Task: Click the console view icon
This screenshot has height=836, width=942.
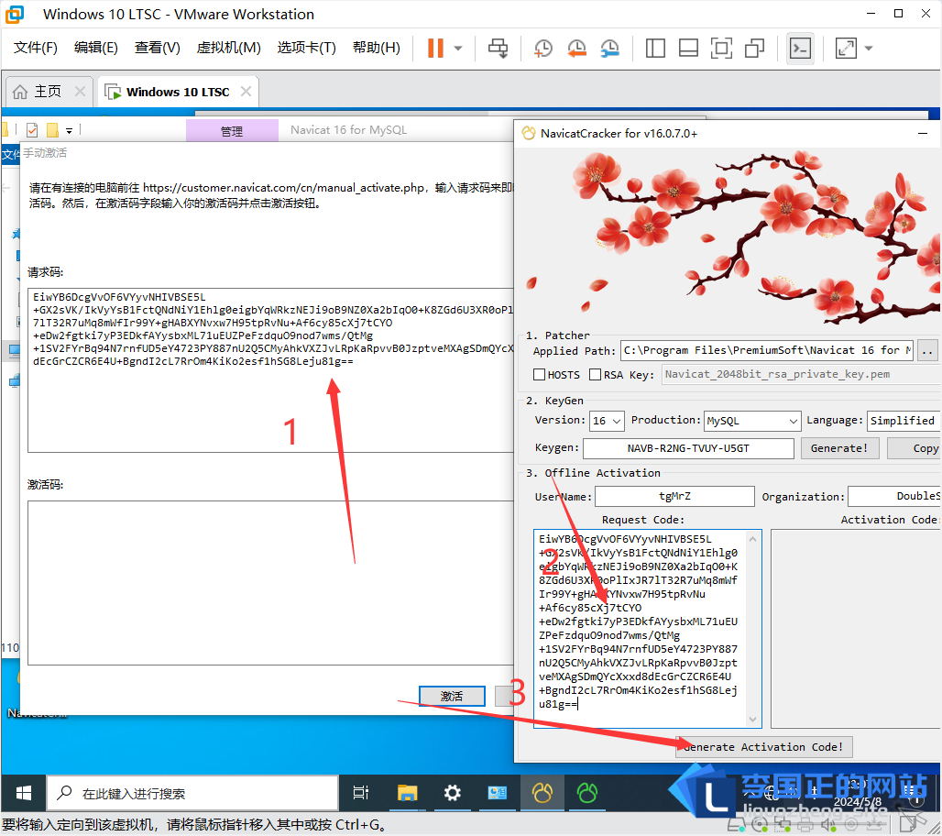Action: [801, 48]
